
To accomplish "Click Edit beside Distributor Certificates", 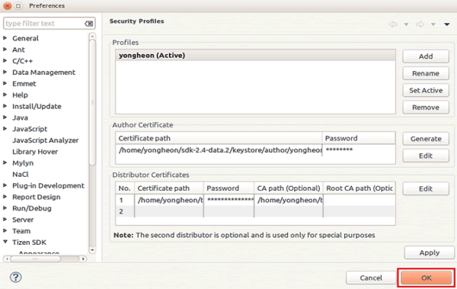I will tap(426, 189).
